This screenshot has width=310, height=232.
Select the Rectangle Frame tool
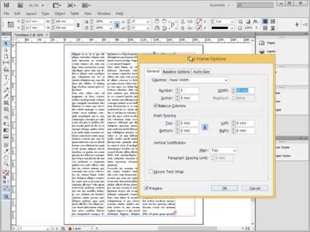click(6, 103)
